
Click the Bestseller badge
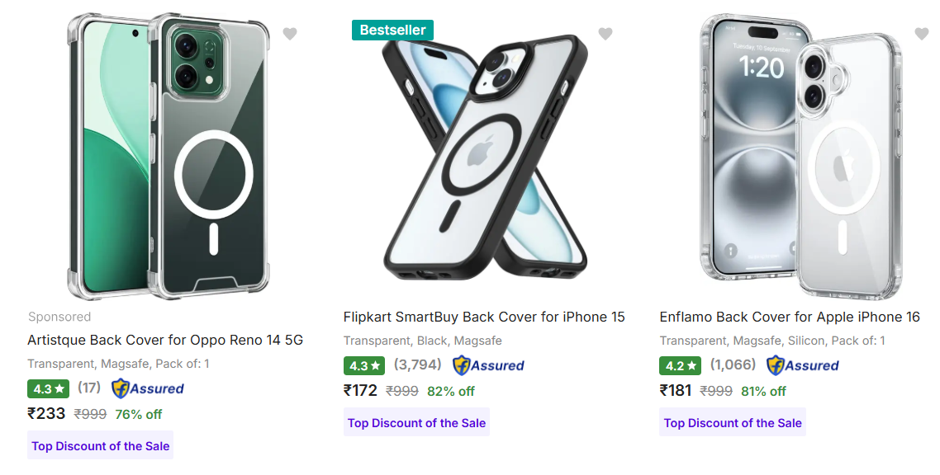click(392, 31)
